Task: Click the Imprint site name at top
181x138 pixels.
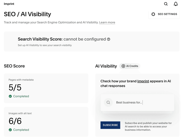Action: pyautogui.click(x=9, y=4)
